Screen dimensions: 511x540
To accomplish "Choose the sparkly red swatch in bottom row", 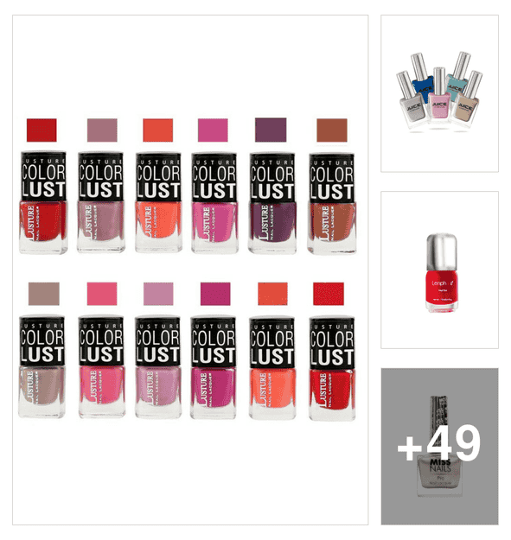I will (329, 294).
